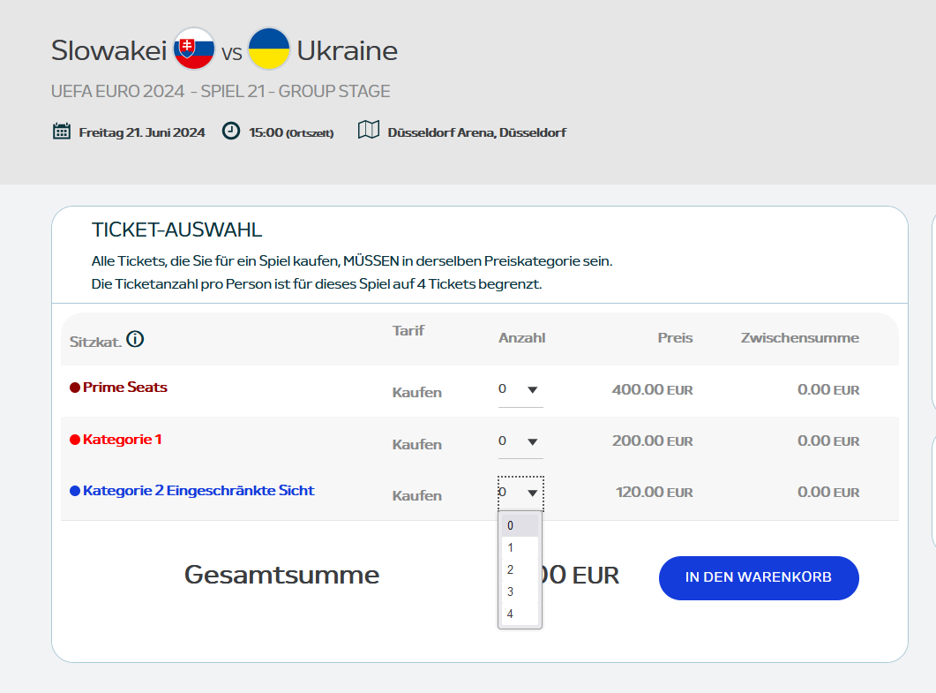Select 0 in the open quantity list

[520, 525]
